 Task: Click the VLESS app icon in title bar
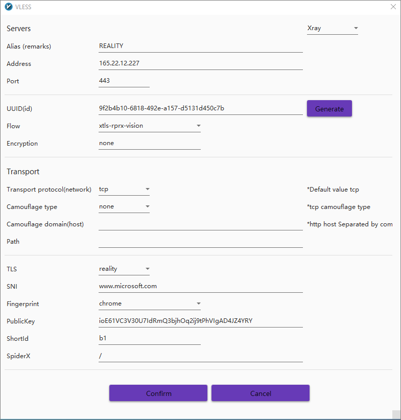coord(9,7)
